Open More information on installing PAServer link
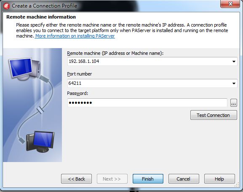Viewport: 243px width, 192px height. (75, 36)
